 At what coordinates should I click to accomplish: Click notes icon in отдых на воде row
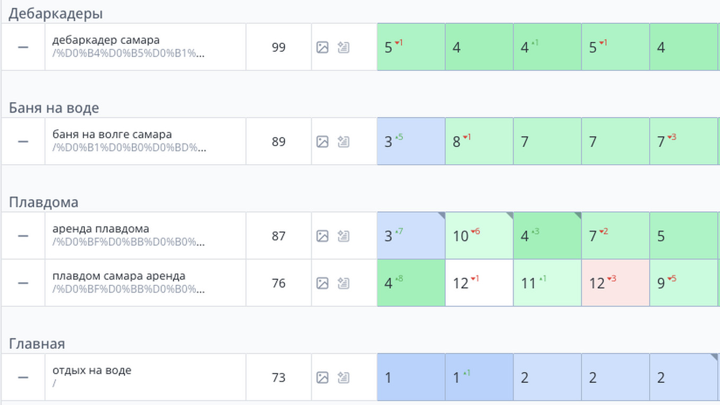point(344,377)
